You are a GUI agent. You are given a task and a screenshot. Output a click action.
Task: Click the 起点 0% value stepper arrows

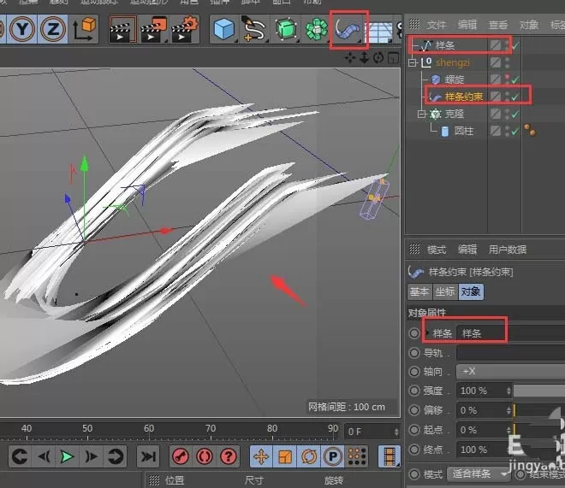508,430
